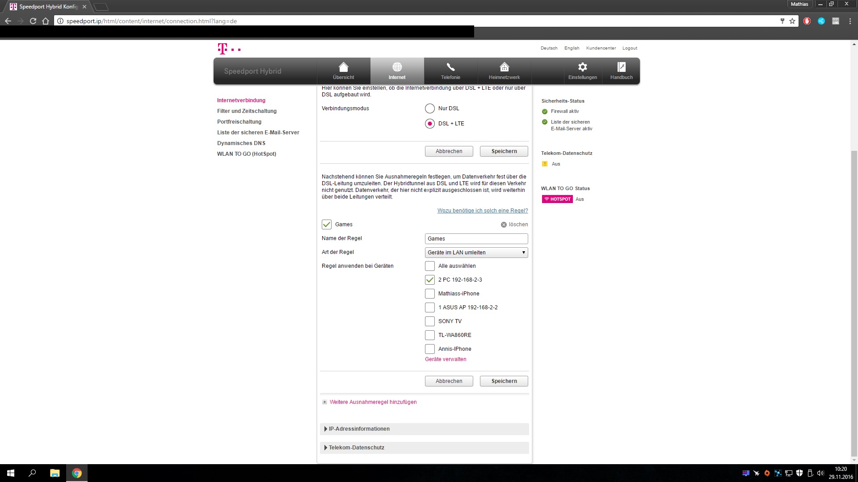Check the Mathiass-iPhone device
This screenshot has width=858, height=482.
(x=430, y=294)
